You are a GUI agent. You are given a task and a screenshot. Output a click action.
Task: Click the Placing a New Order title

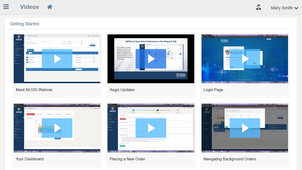(x=128, y=159)
